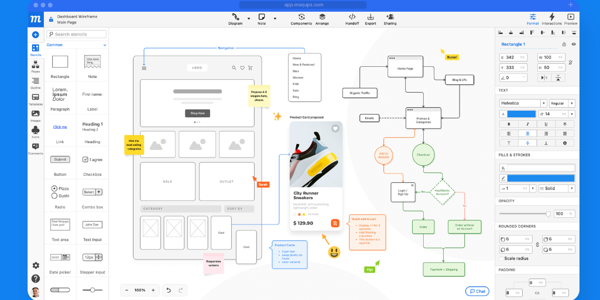Open the Chat button
Screen dimensions: 600x300
click(477, 291)
